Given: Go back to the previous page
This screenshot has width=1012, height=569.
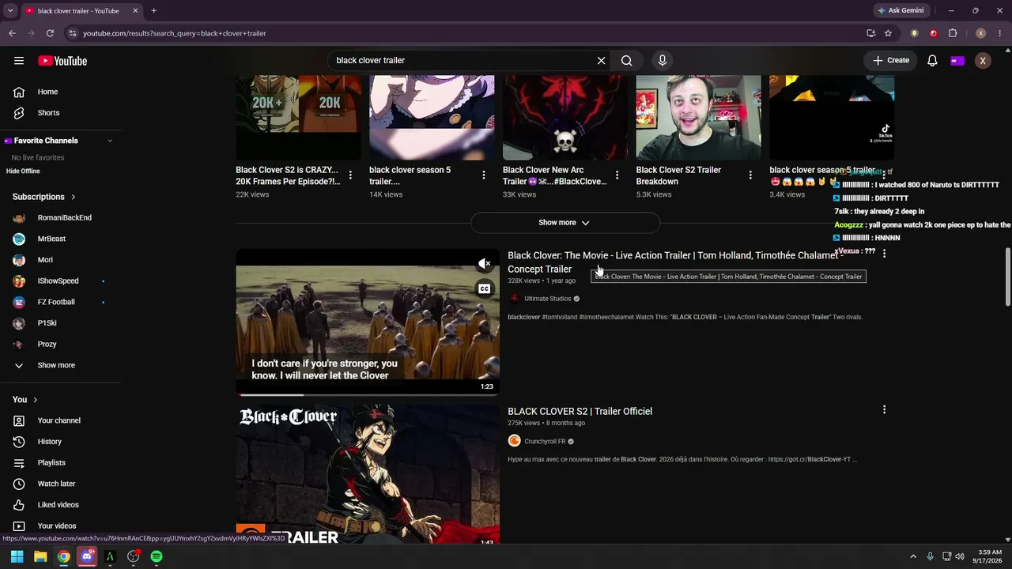Looking at the screenshot, I should pyautogui.click(x=12, y=33).
